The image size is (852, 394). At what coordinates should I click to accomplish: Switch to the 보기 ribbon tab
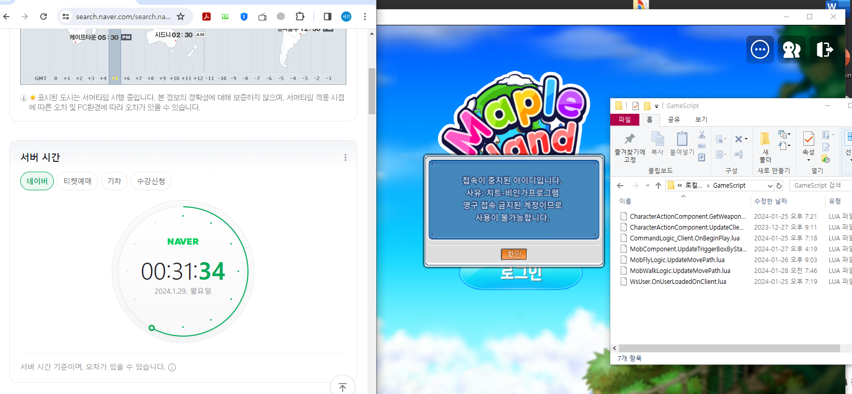tap(701, 119)
